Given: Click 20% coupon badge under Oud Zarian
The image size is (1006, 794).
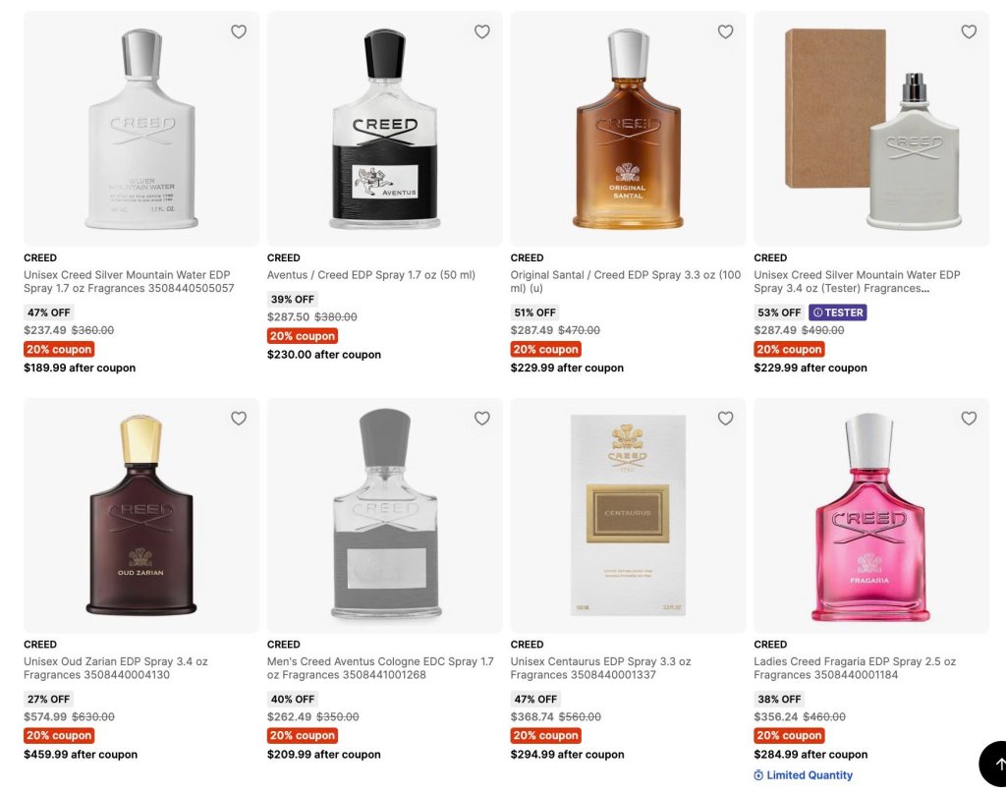Looking at the screenshot, I should pos(59,736).
